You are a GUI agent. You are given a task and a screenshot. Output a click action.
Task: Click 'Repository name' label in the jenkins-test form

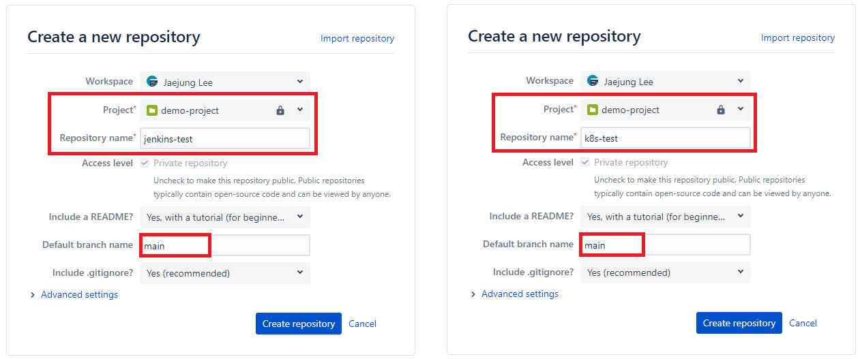pos(96,138)
